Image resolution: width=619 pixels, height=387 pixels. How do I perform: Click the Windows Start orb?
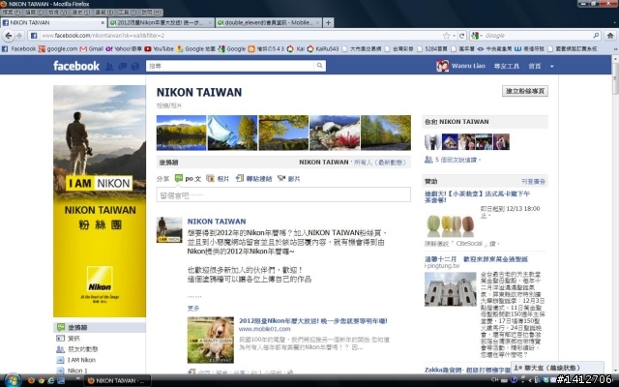(x=13, y=380)
